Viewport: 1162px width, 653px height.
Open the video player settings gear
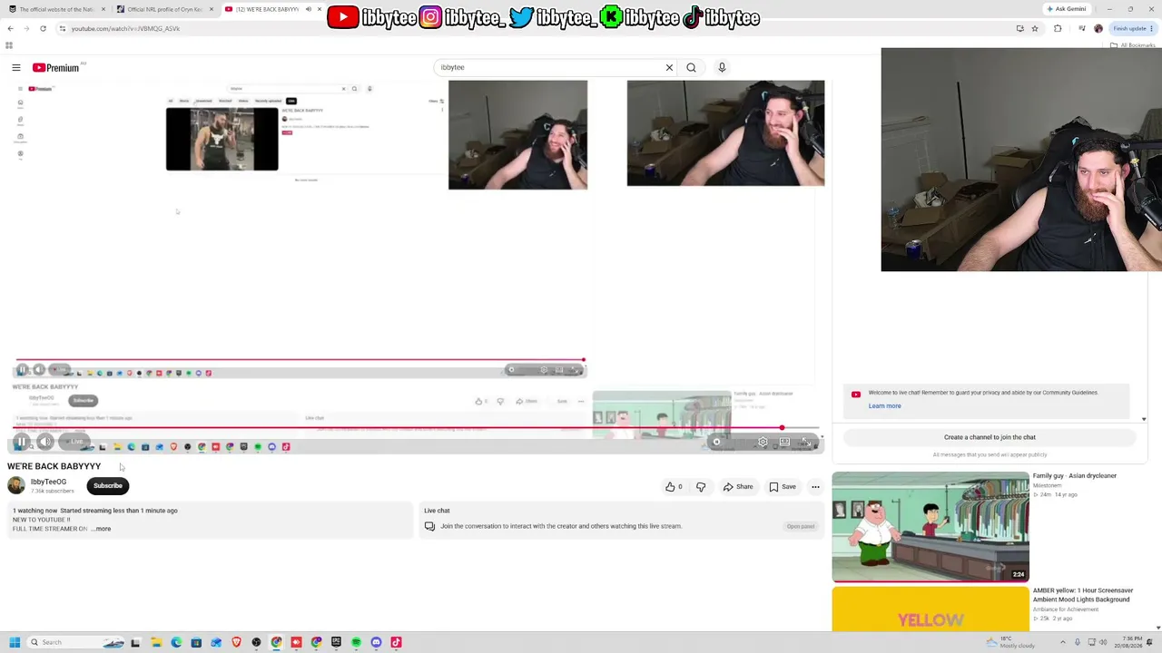pyautogui.click(x=763, y=443)
